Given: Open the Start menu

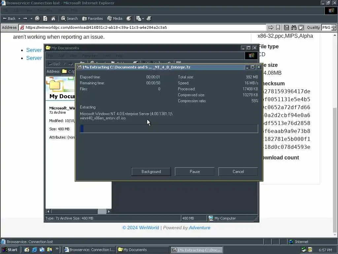Looking at the screenshot, I should click(x=10, y=250).
